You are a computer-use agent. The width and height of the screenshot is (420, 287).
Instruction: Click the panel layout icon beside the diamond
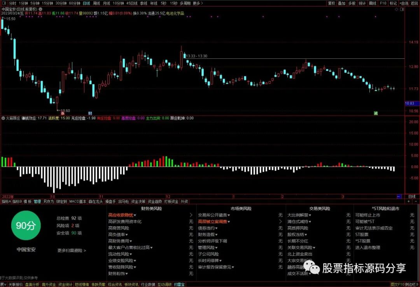pyautogui.click(x=402, y=9)
